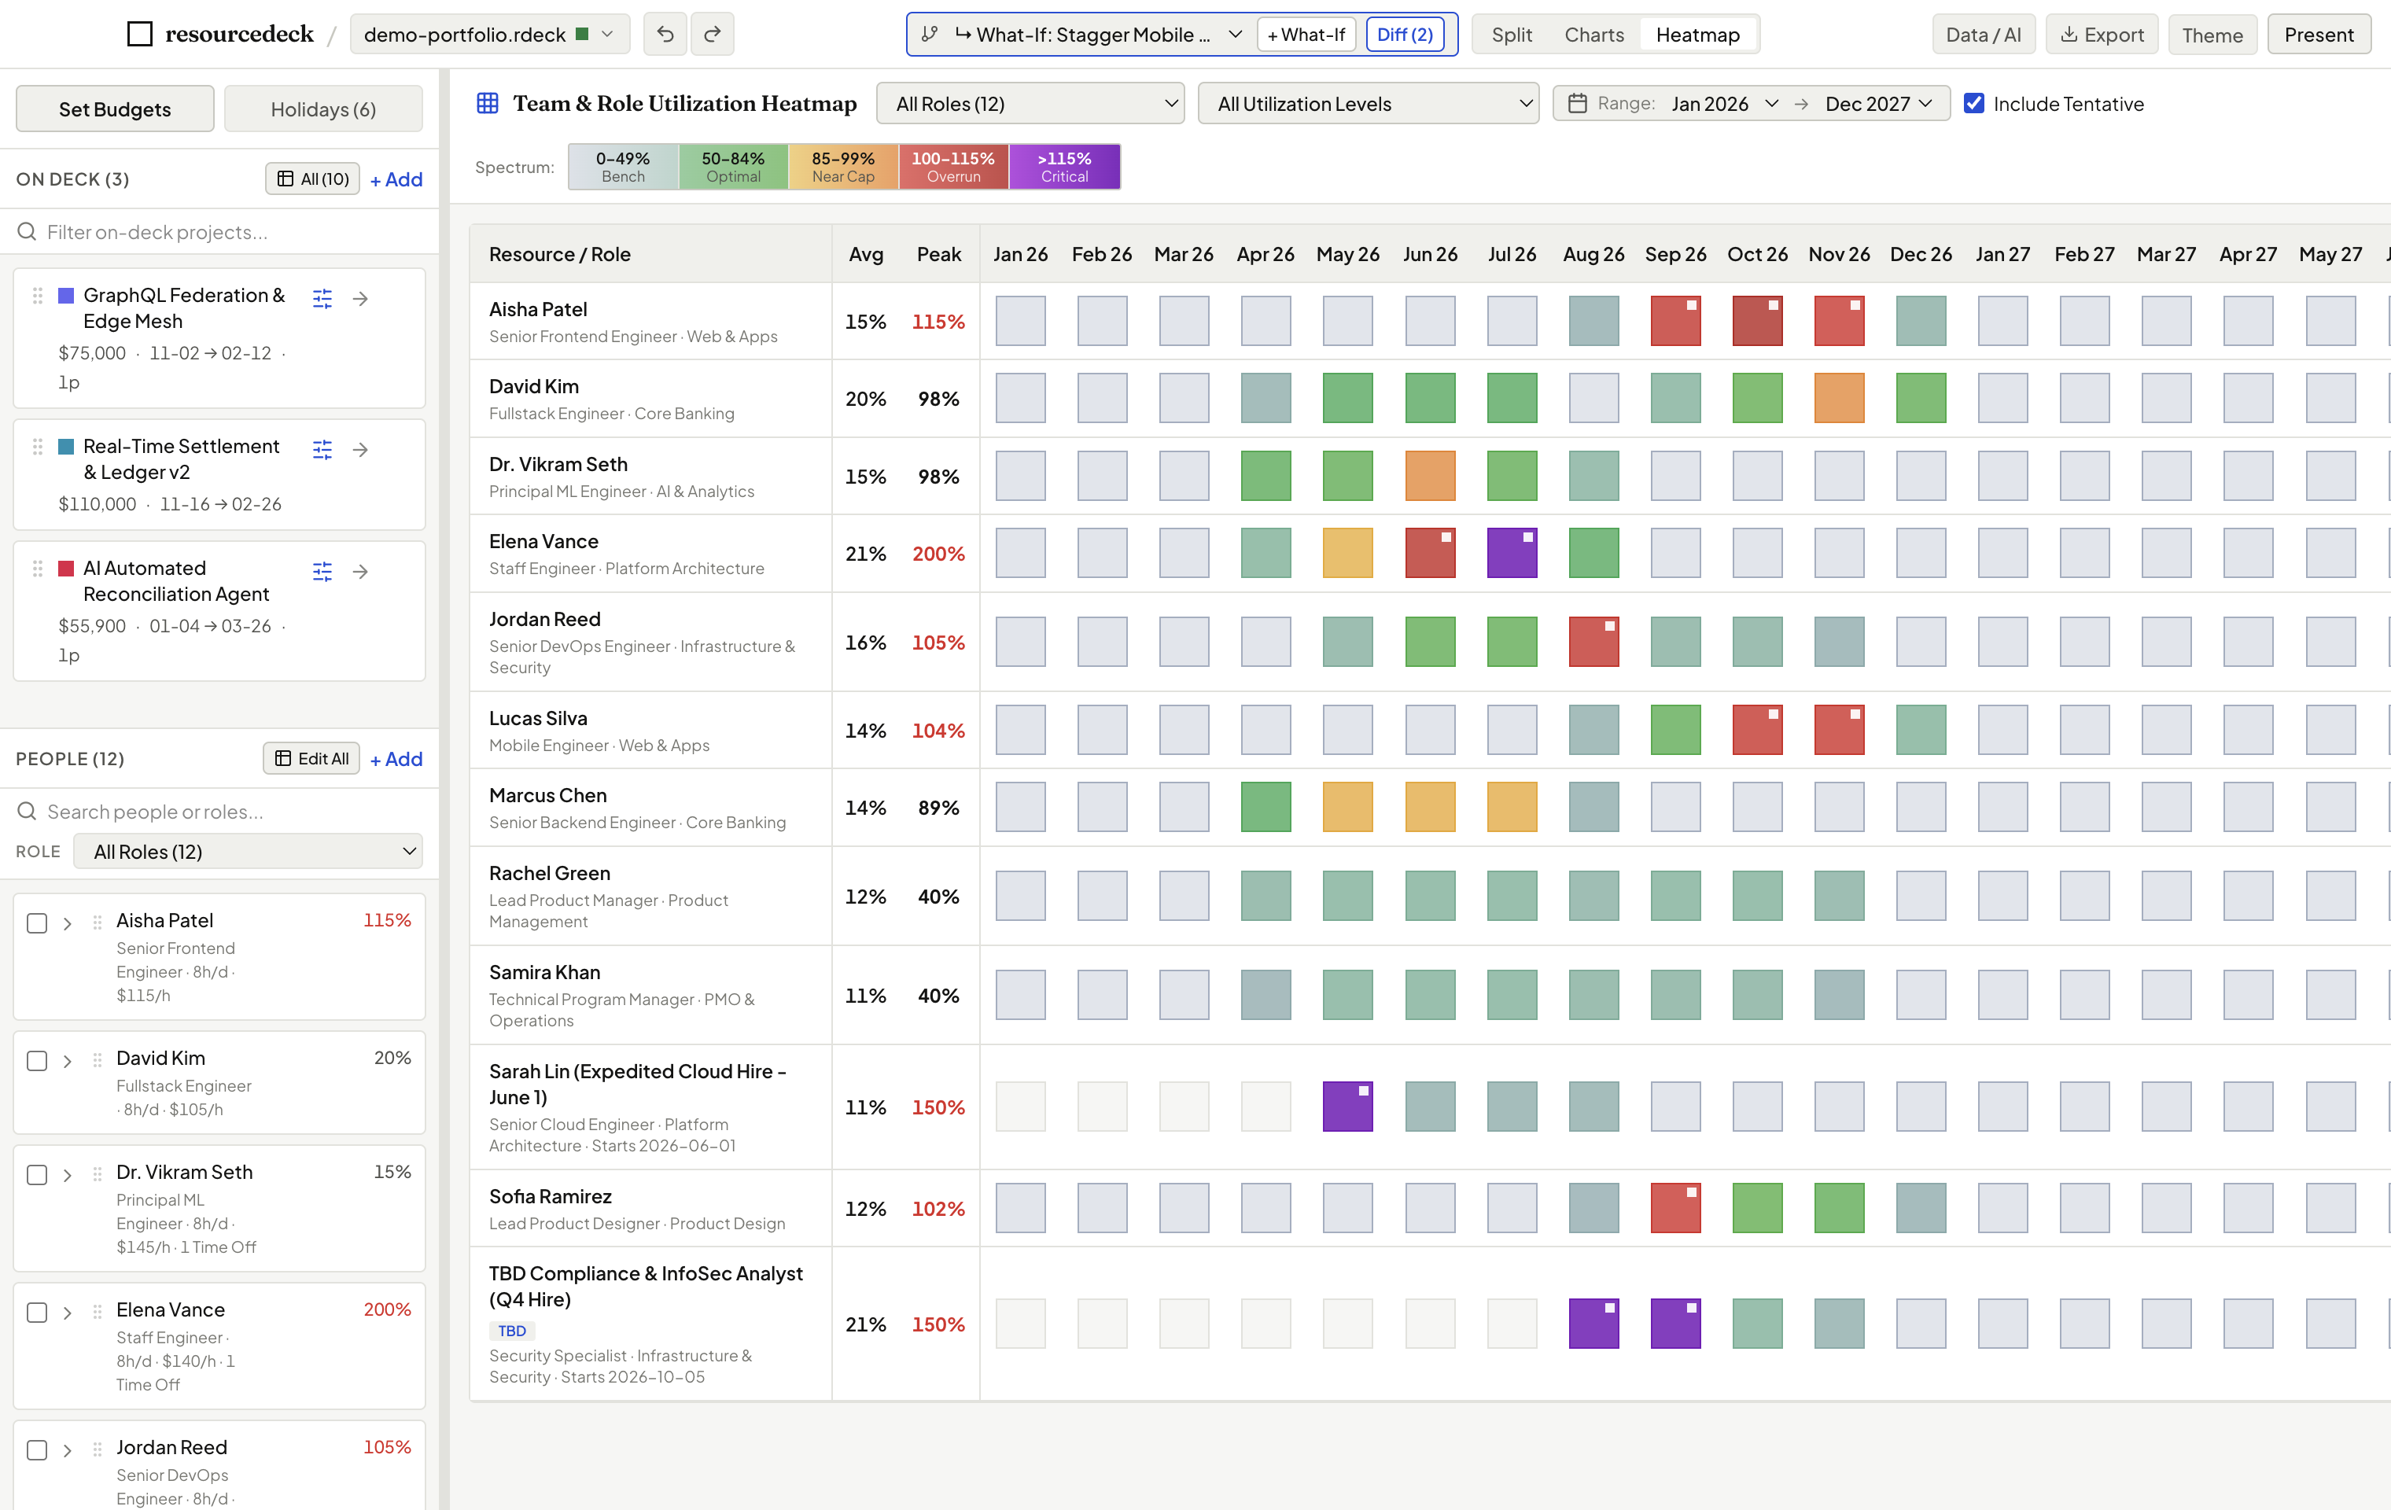The image size is (2391, 1510).
Task: Click the Diff (2) button
Action: coord(1404,35)
